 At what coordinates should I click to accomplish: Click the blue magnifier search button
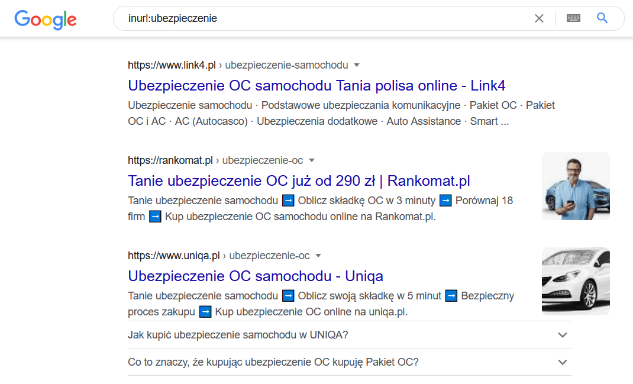click(602, 18)
